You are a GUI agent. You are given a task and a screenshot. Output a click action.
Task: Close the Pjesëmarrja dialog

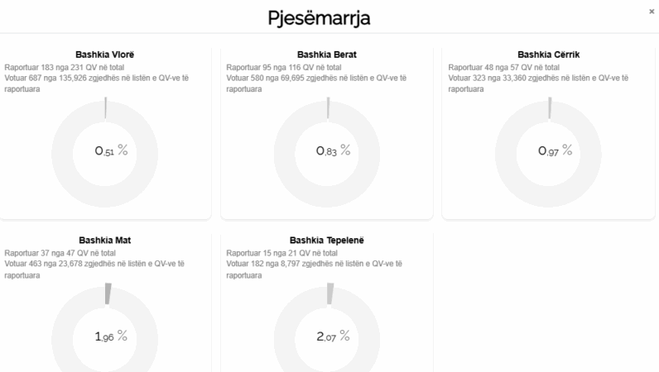(x=651, y=11)
